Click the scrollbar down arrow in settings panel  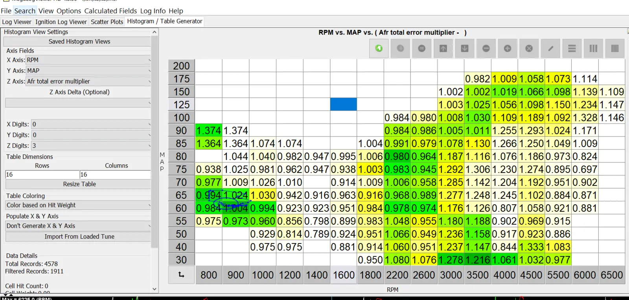point(154,289)
